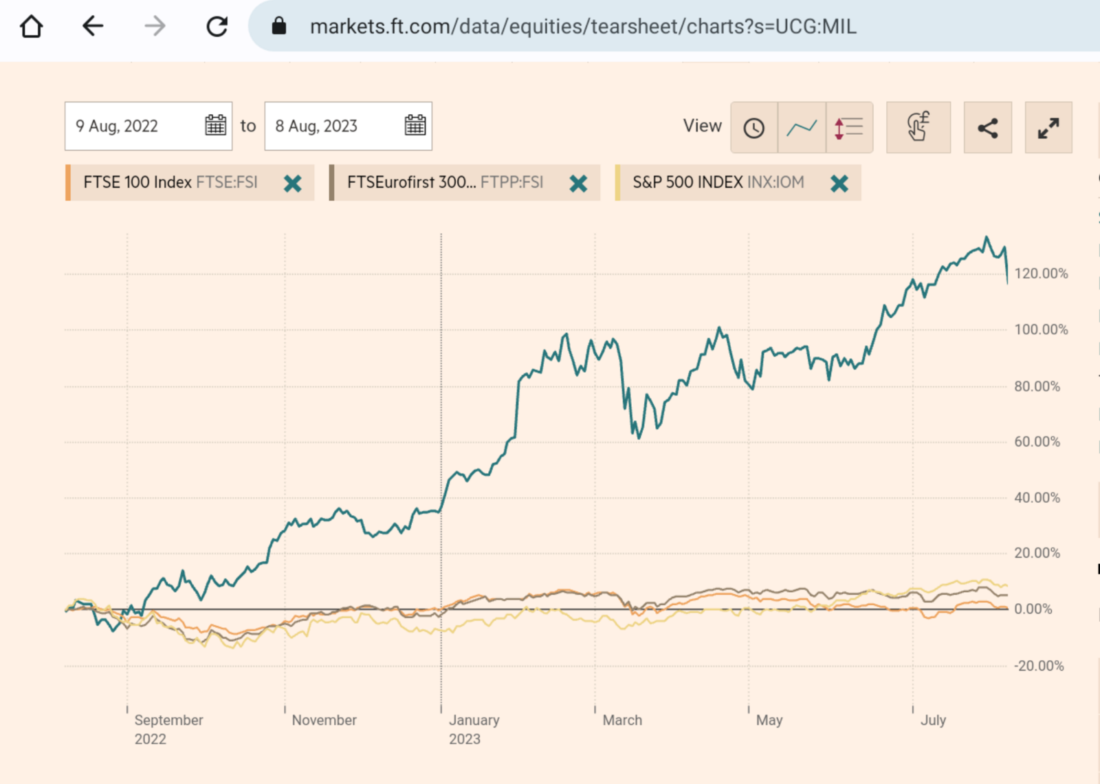Click the share chart icon

988,127
